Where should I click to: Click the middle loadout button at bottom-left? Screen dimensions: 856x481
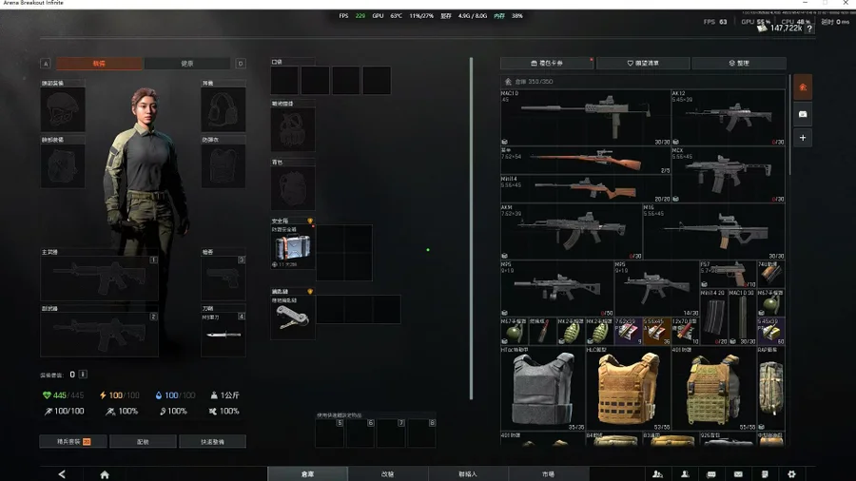[x=143, y=441]
